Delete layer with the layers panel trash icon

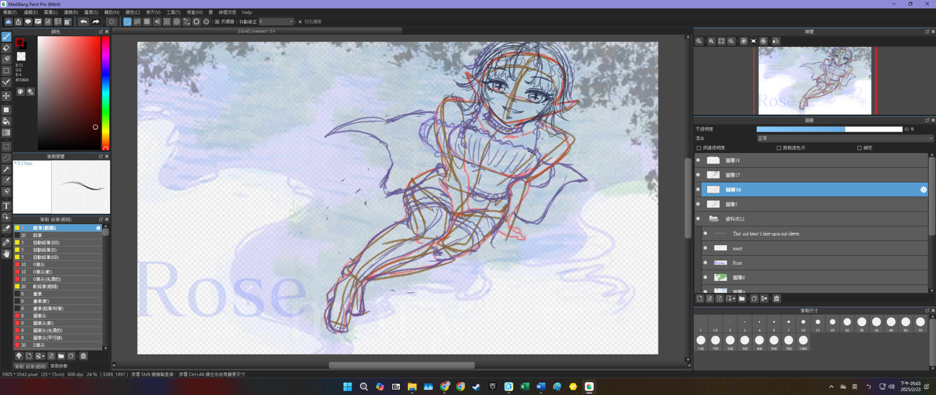point(777,299)
